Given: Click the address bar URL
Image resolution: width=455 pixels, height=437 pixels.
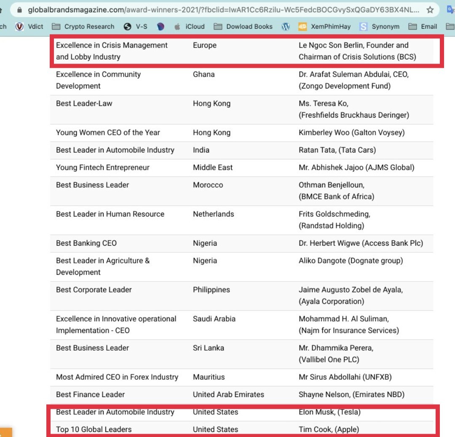Looking at the screenshot, I should tap(223, 10).
